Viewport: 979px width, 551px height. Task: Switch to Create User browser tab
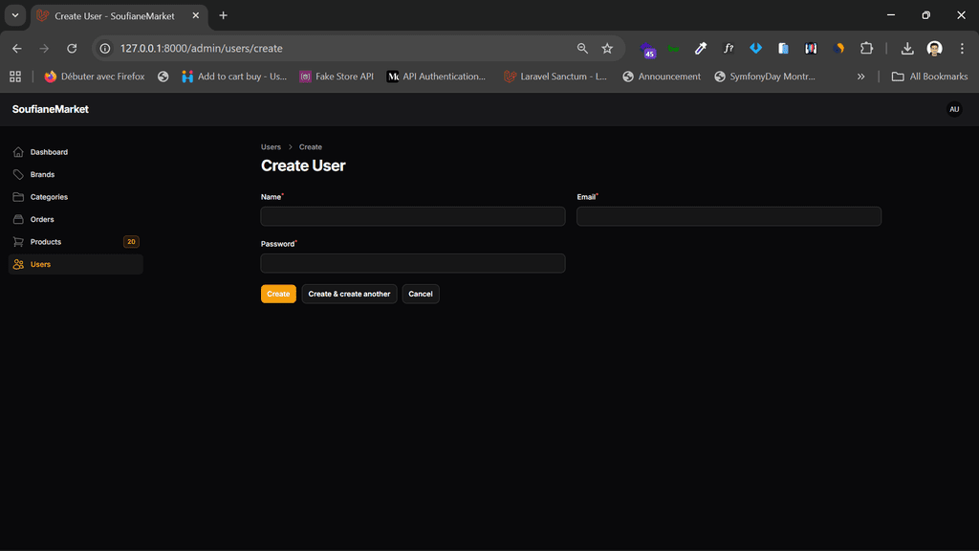pos(113,16)
